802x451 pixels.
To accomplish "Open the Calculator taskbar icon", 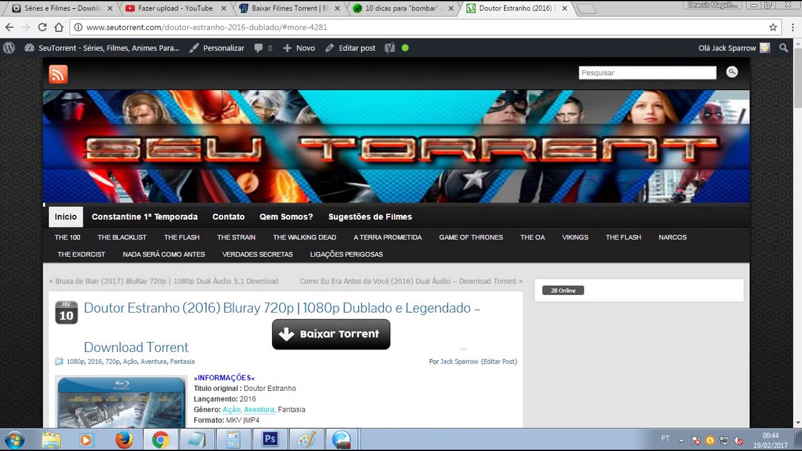I will pos(234,440).
